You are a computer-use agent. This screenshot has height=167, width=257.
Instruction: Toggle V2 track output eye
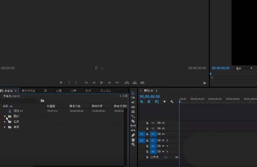click(163, 128)
